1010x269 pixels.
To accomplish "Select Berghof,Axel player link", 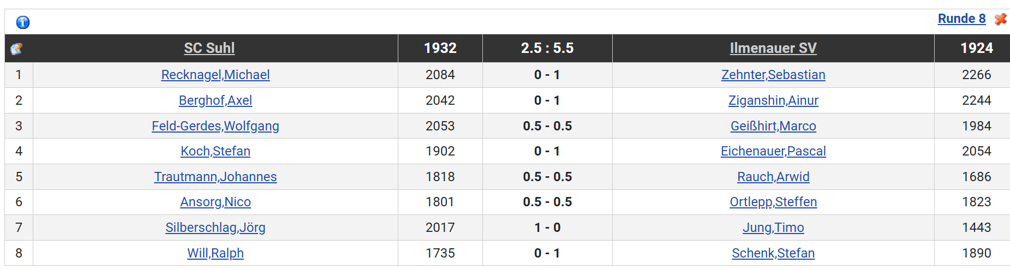I will tap(215, 100).
